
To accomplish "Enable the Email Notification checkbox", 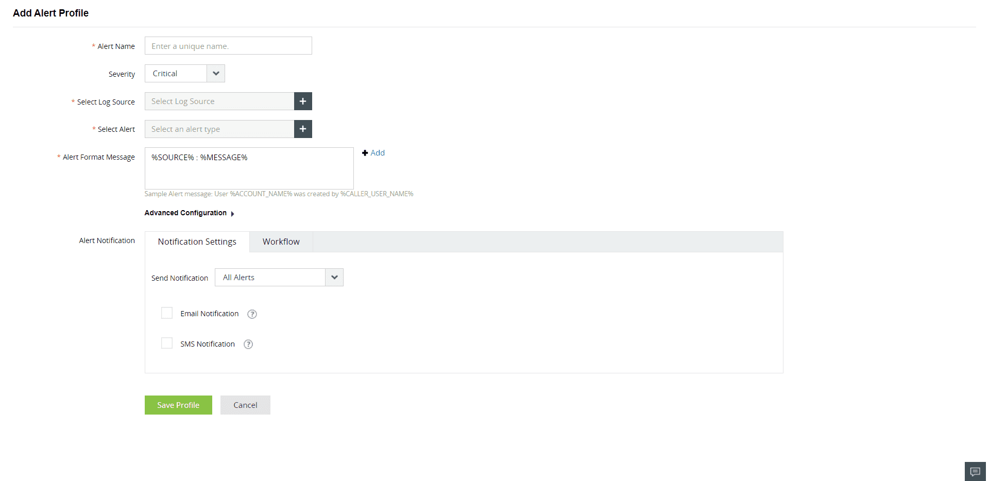I will pyautogui.click(x=167, y=313).
